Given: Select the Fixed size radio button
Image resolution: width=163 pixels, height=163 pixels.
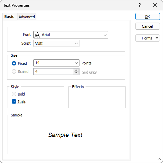Looking at the screenshot, I should (x=14, y=63).
